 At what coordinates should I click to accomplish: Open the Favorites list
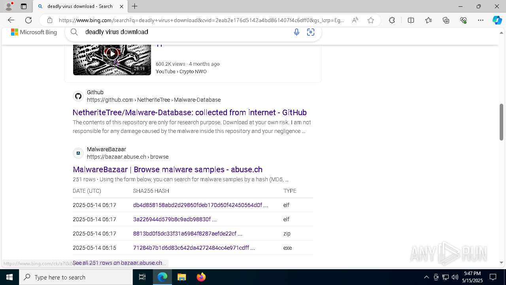pyautogui.click(x=429, y=20)
